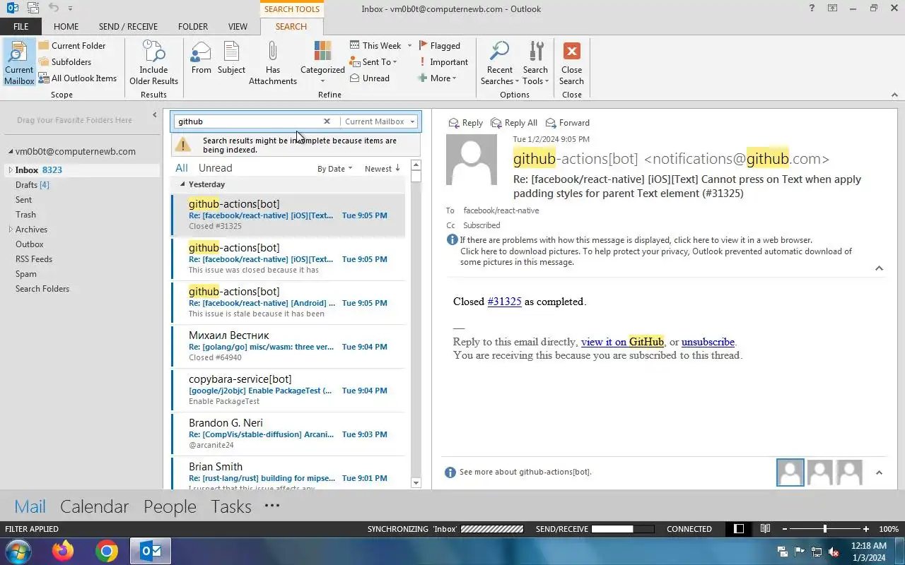Click Reply All in reading pane
The width and height of the screenshot is (905, 565).
pyautogui.click(x=514, y=123)
